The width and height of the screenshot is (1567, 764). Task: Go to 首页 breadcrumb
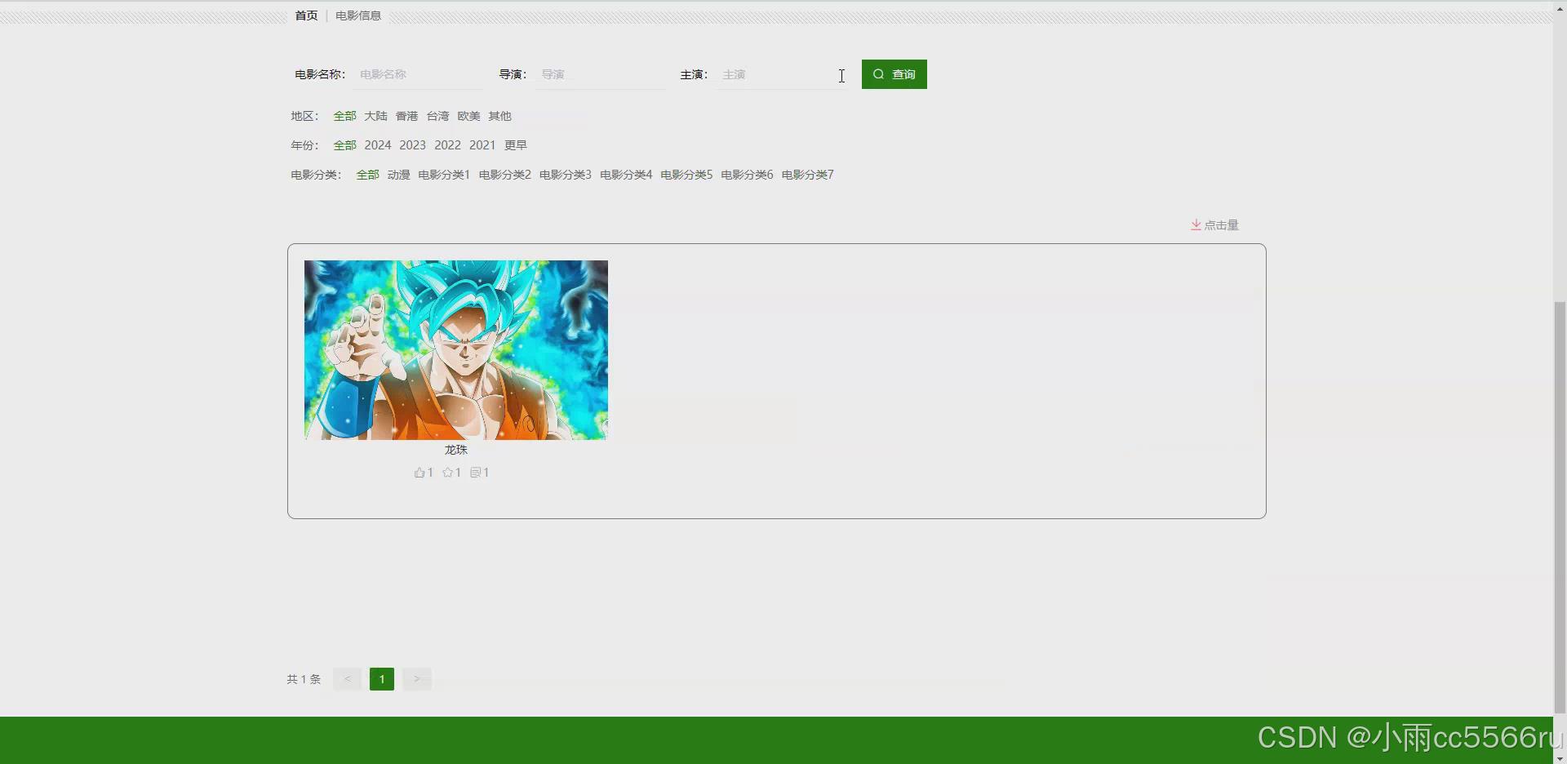[x=306, y=16]
